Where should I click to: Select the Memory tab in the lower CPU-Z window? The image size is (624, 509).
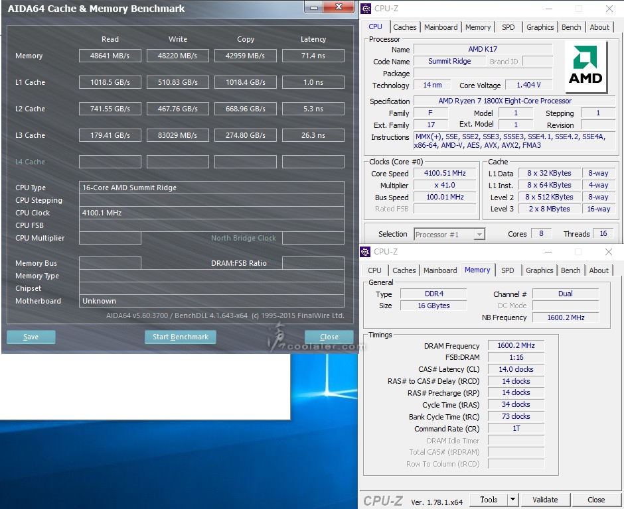pyautogui.click(x=477, y=270)
